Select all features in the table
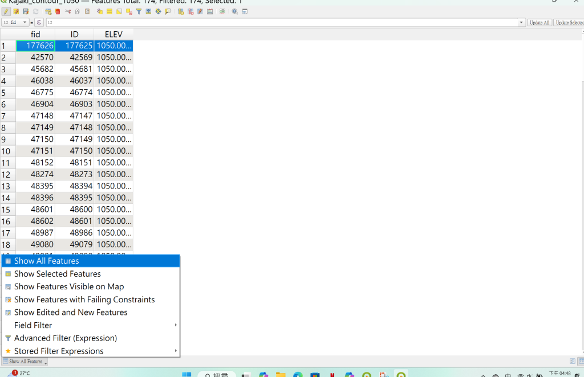The image size is (584, 377). tap(109, 11)
